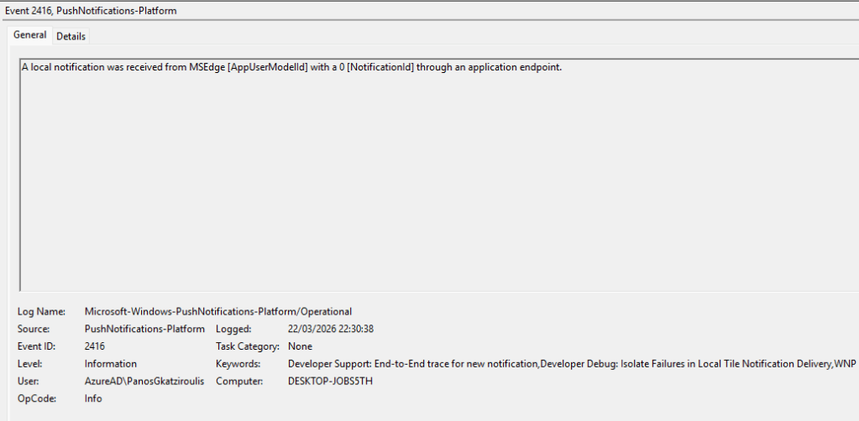Click the Event 2416 pane title header
Image resolution: width=859 pixels, height=421 pixels.
(91, 11)
